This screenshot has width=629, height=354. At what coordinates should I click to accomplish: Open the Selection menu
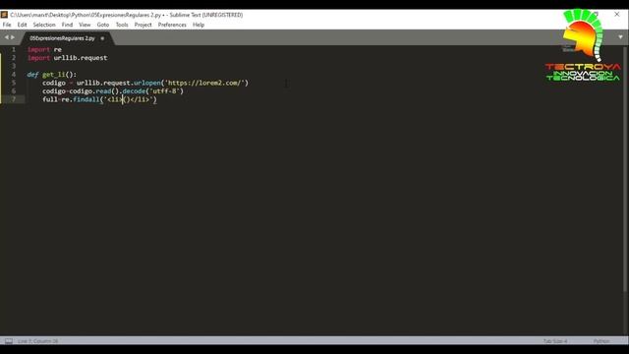[x=44, y=25]
